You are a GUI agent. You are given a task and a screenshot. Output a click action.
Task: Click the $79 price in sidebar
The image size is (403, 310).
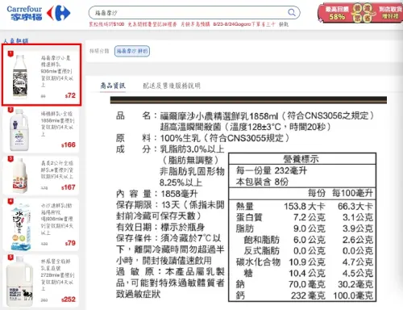[70, 243]
